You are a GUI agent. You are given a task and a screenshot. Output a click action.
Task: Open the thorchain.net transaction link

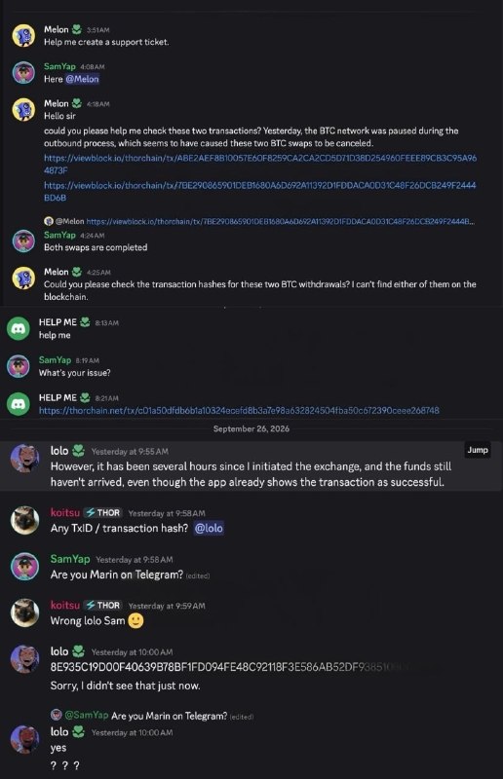tap(239, 410)
